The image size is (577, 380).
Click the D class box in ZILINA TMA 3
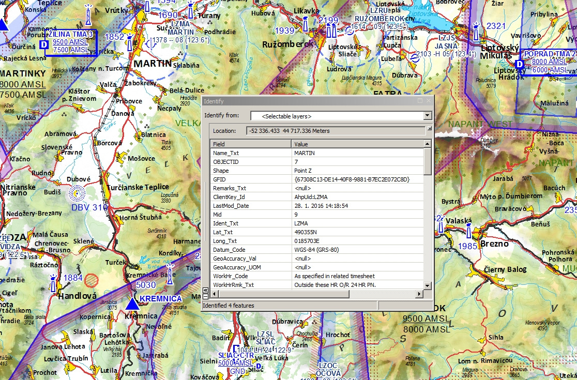(x=44, y=45)
